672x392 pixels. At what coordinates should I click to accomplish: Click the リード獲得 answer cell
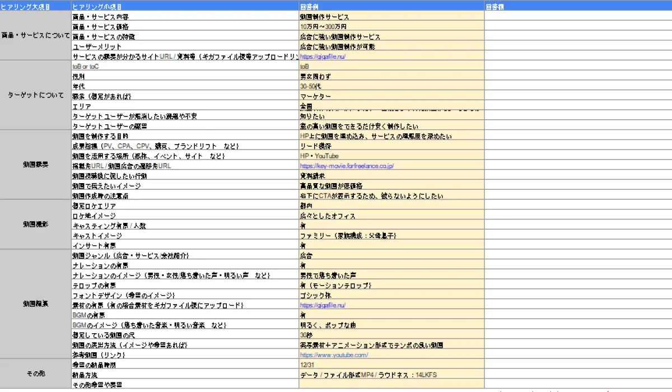[x=391, y=146]
